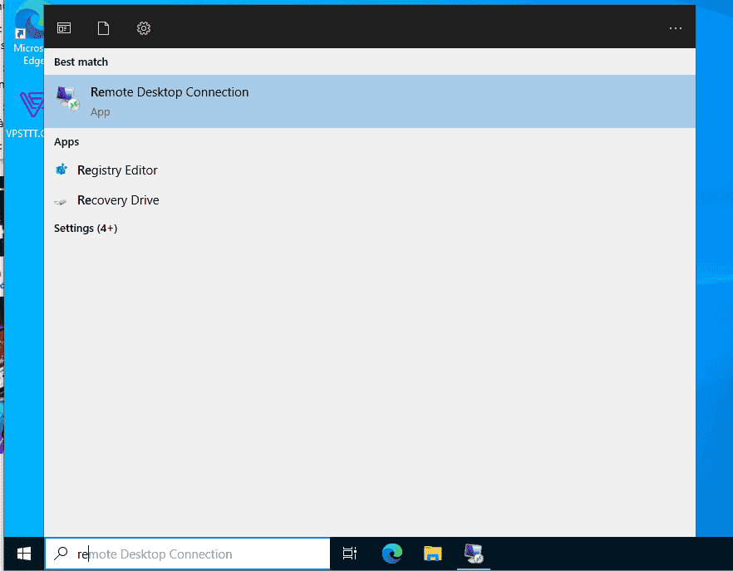Viewport: 733px width, 571px height.
Task: Expand the Settings (4+) results group
Action: click(x=86, y=229)
